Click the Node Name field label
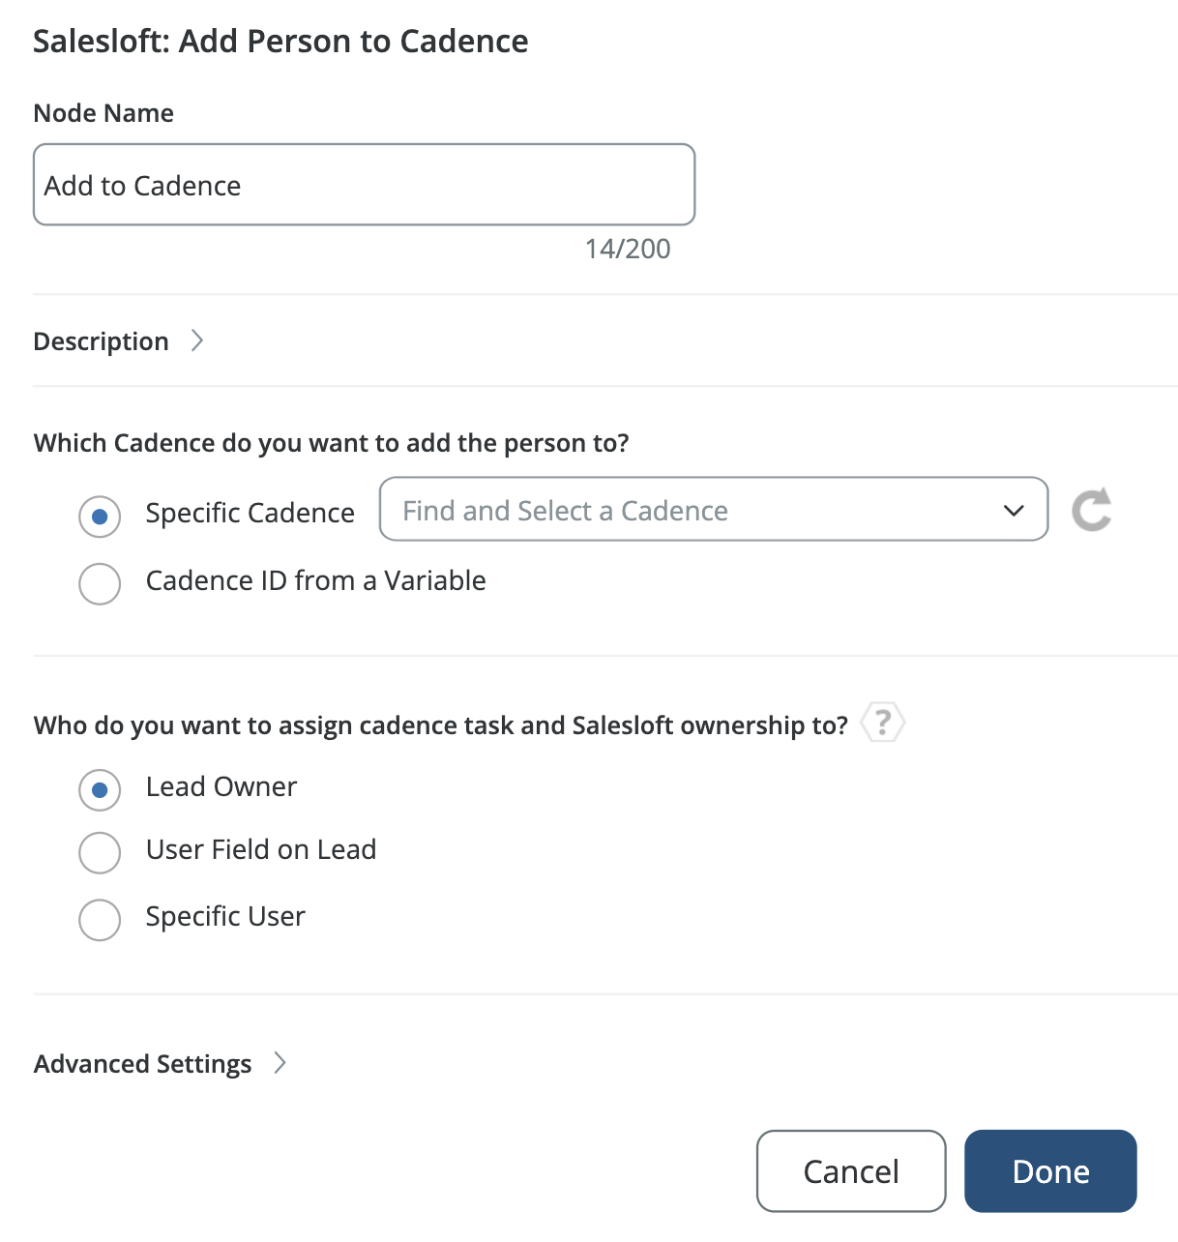1178x1242 pixels. pyautogui.click(x=103, y=113)
